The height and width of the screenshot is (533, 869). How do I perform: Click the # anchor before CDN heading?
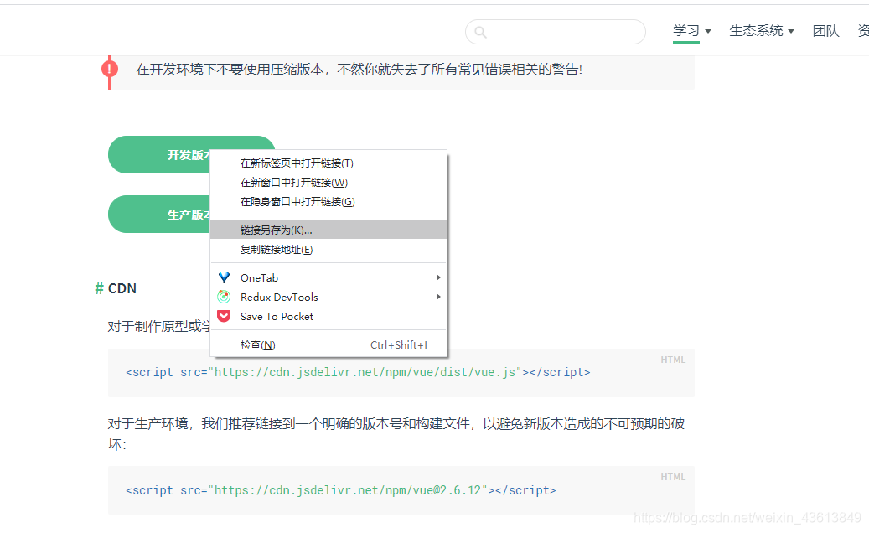(99, 288)
